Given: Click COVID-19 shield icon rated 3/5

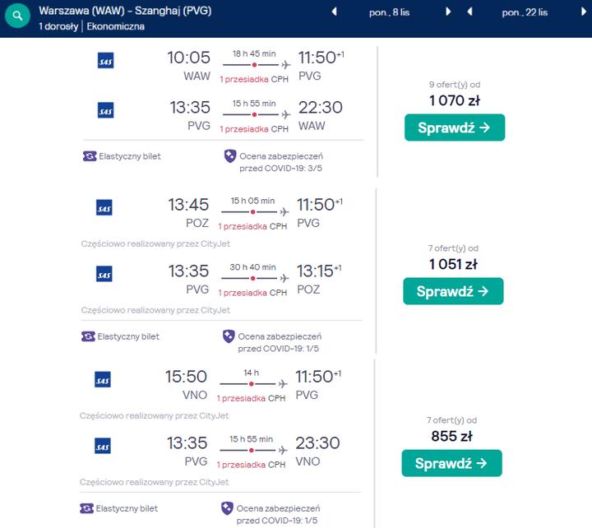Looking at the screenshot, I should pyautogui.click(x=230, y=155).
